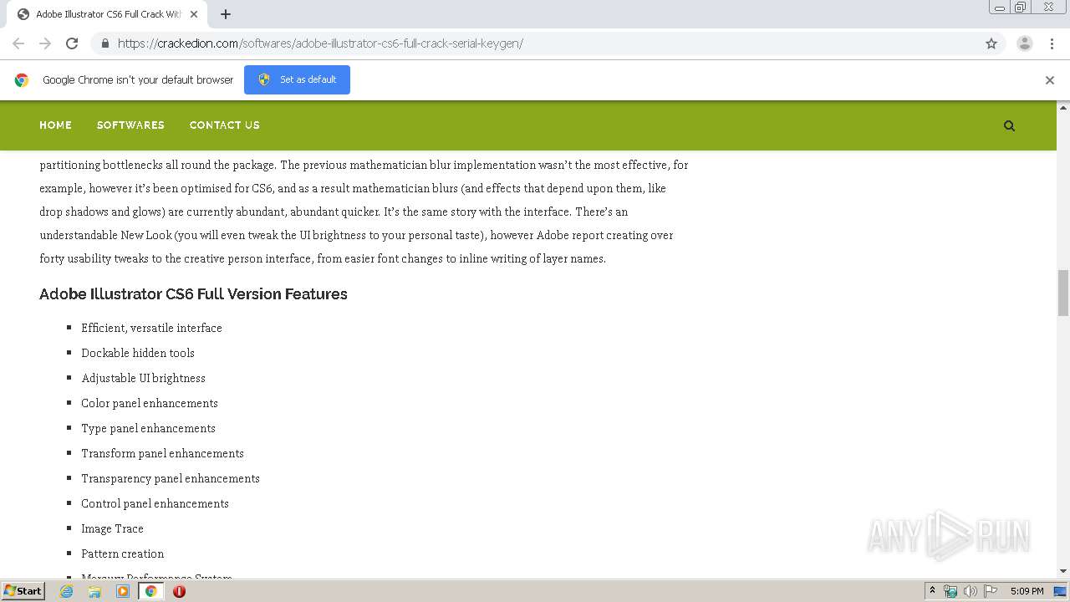Open Chrome's three-dot menu
1070x602 pixels.
pyautogui.click(x=1052, y=43)
